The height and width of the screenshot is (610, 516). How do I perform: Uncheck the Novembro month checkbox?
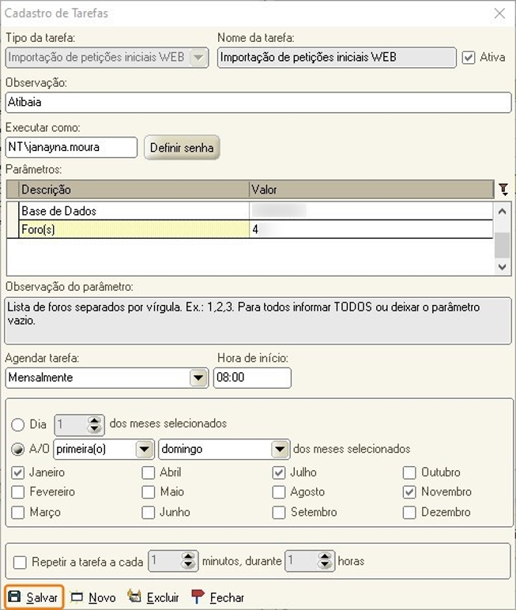pyautogui.click(x=409, y=491)
